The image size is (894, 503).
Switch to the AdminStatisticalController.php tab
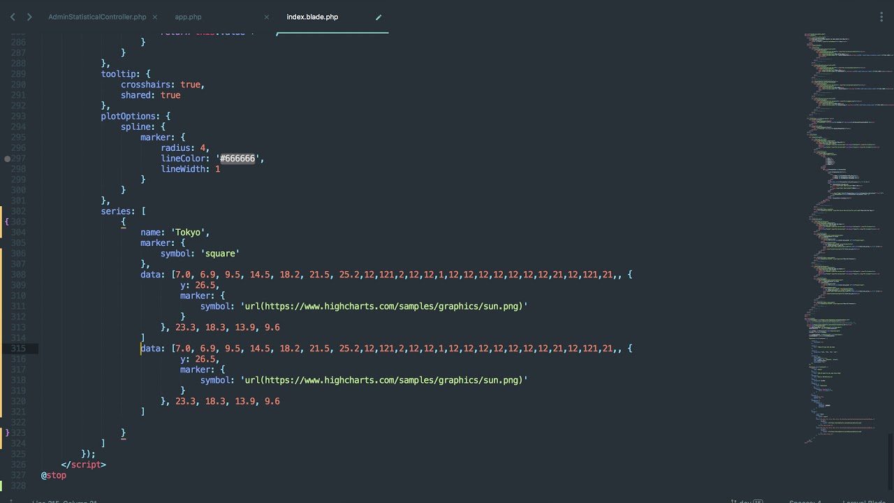[x=97, y=17]
